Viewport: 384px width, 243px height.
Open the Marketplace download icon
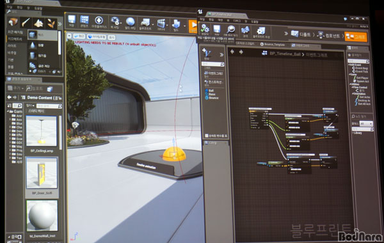coord(99,20)
